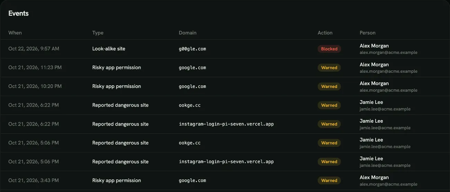Image resolution: width=450 pixels, height=192 pixels.
Task: Select Jamie Lee in the 6:22 PM ookge.cc row
Action: (371, 102)
